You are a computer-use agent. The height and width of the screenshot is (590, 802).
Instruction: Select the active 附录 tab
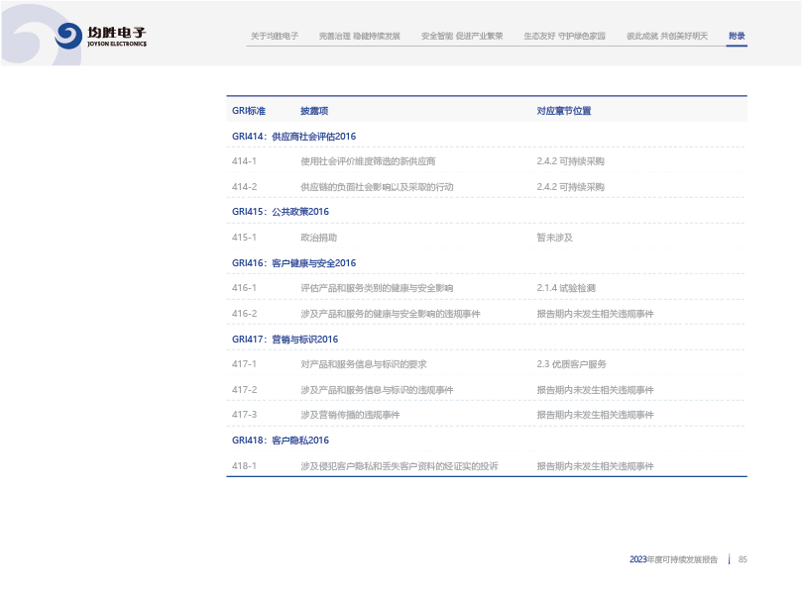tap(736, 36)
